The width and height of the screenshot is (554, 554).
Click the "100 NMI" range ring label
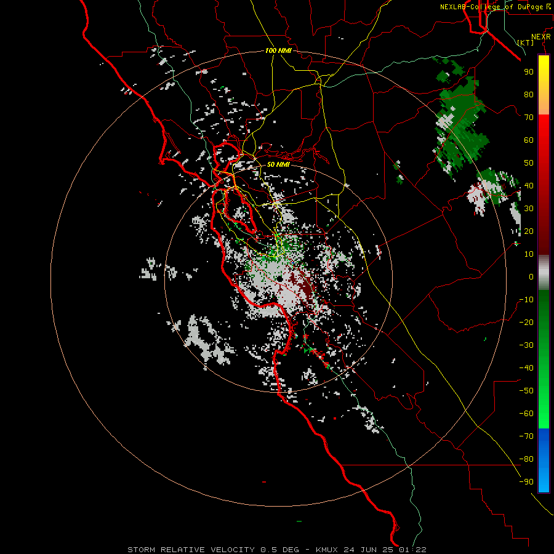(x=278, y=50)
